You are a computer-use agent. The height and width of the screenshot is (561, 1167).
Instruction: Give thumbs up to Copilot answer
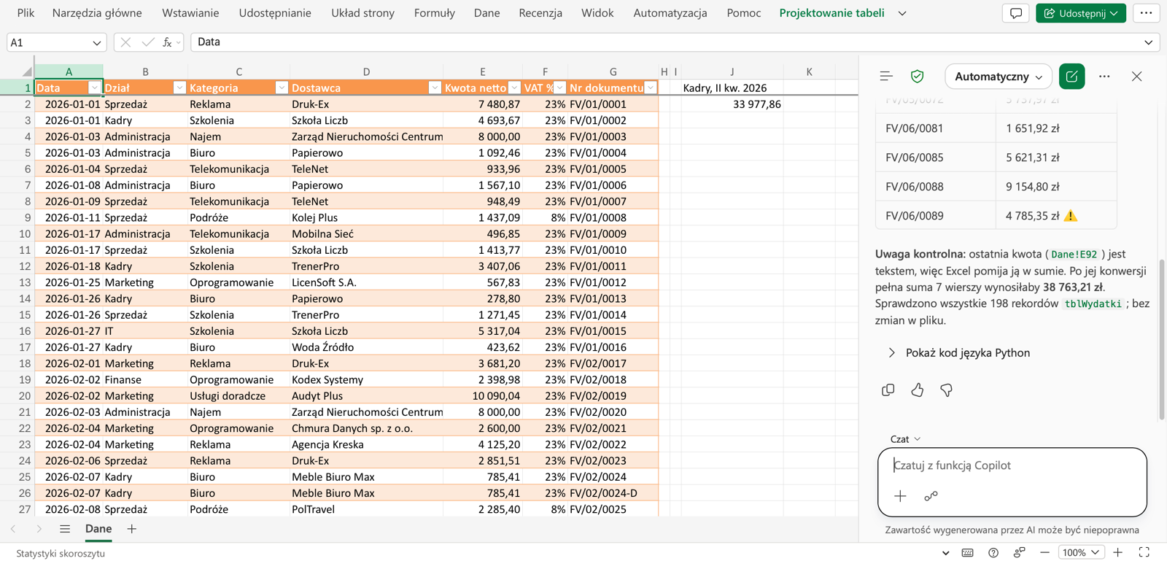pos(917,390)
